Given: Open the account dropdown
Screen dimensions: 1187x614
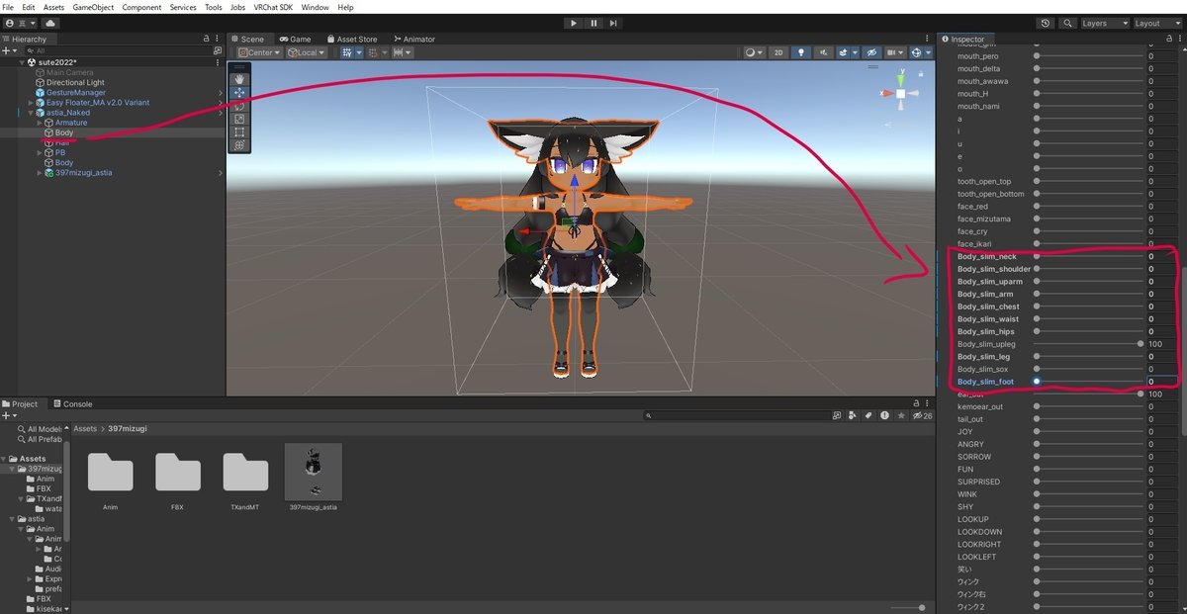Looking at the screenshot, I should click(x=20, y=23).
